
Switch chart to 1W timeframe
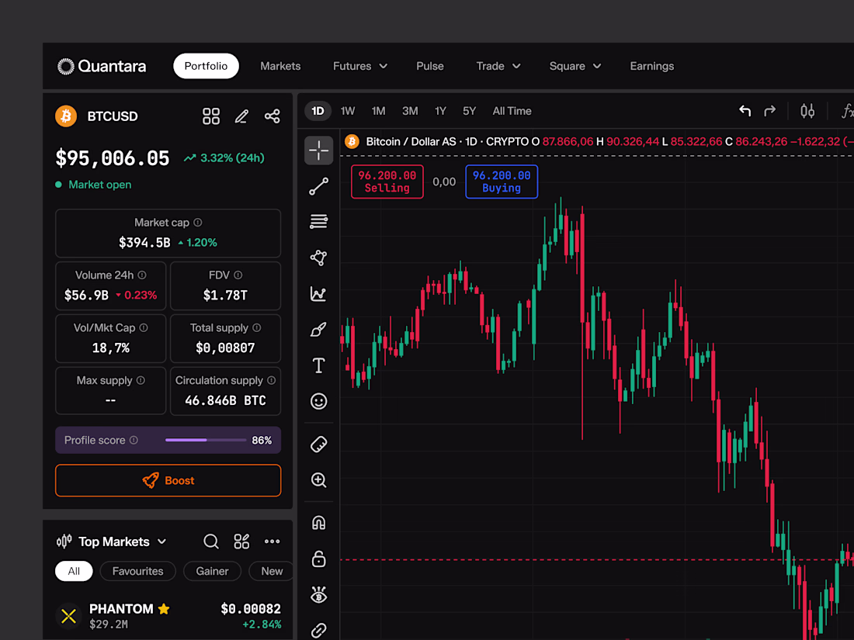pyautogui.click(x=348, y=111)
